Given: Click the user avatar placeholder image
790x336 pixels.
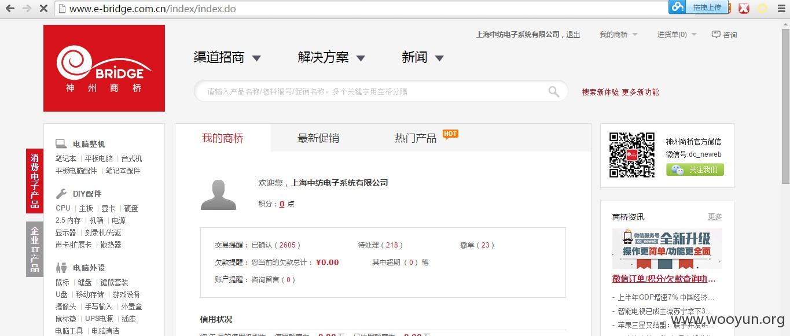Looking at the screenshot, I should 219,194.
